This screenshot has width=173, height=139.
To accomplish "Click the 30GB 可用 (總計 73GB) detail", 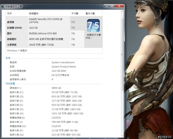I will pos(41,45).
